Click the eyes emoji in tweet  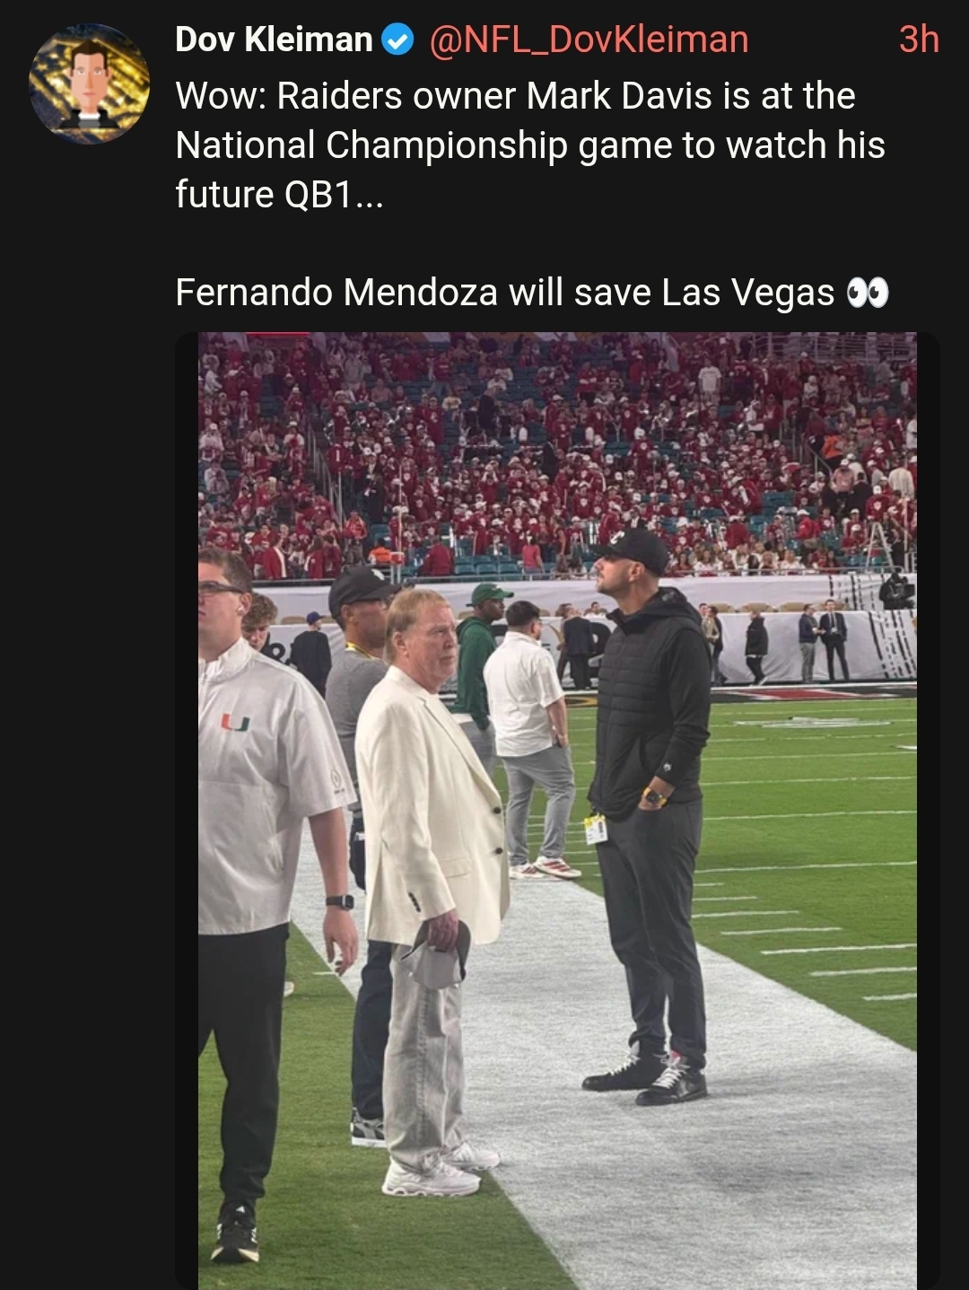point(868,293)
